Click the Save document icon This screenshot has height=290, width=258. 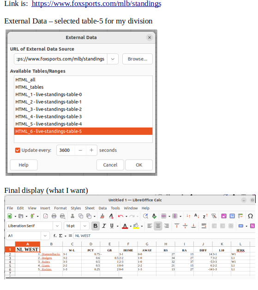(32, 216)
